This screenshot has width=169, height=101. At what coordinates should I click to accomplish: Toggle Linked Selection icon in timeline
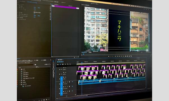click(x=63, y=65)
